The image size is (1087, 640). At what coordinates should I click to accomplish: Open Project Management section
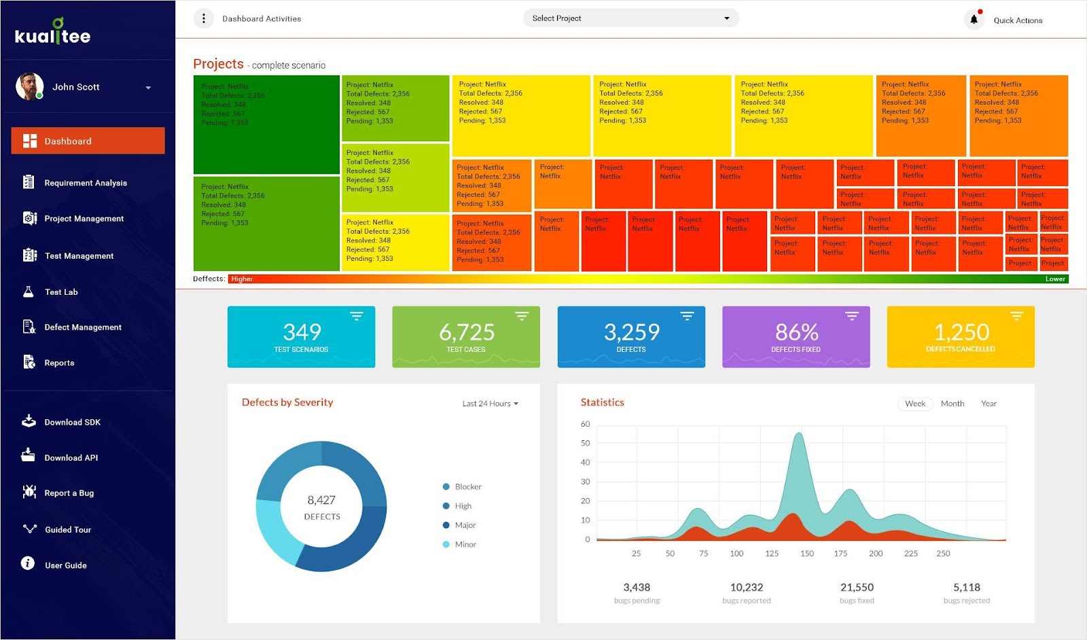84,219
